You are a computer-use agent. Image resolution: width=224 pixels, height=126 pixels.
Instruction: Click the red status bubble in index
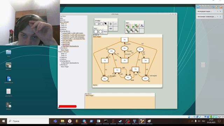[x=68, y=106]
